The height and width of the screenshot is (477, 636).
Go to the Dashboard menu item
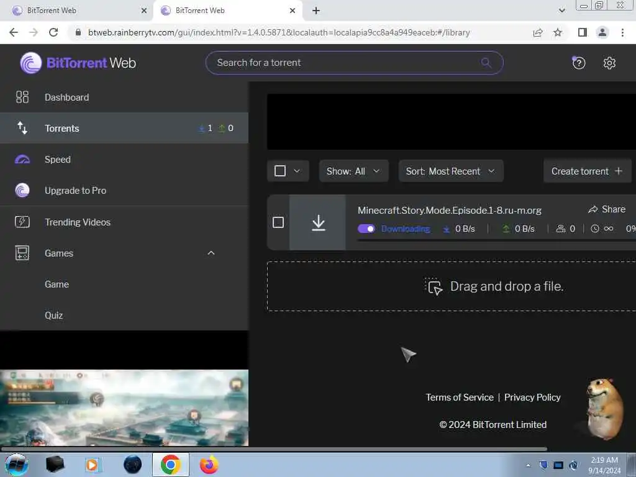pos(124,98)
